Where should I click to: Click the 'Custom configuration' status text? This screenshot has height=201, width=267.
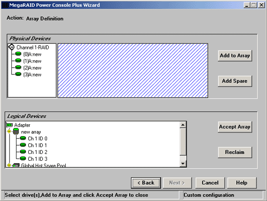(209, 195)
